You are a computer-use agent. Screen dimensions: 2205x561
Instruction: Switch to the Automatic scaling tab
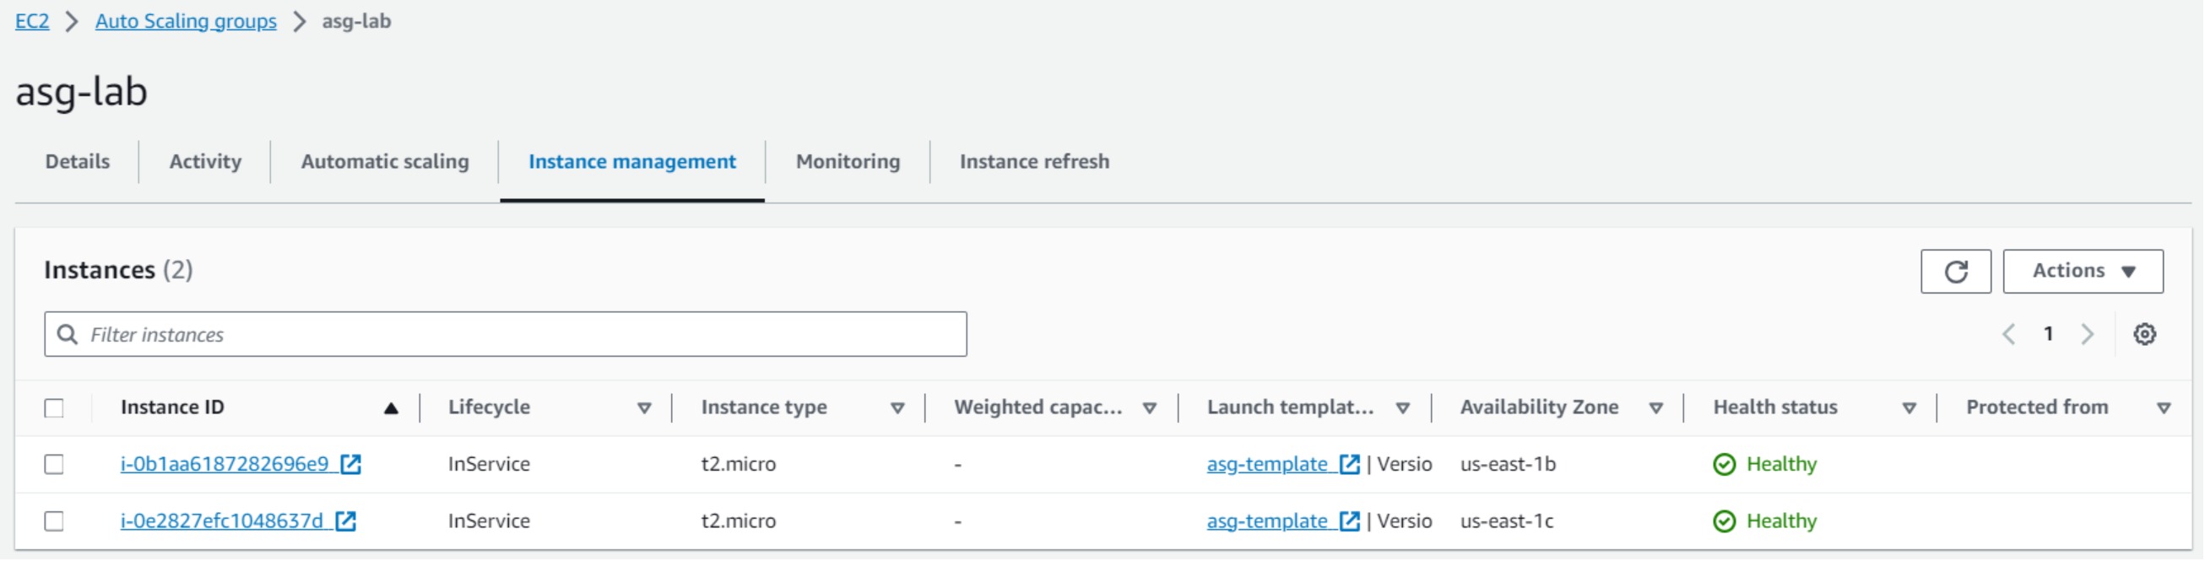click(384, 162)
